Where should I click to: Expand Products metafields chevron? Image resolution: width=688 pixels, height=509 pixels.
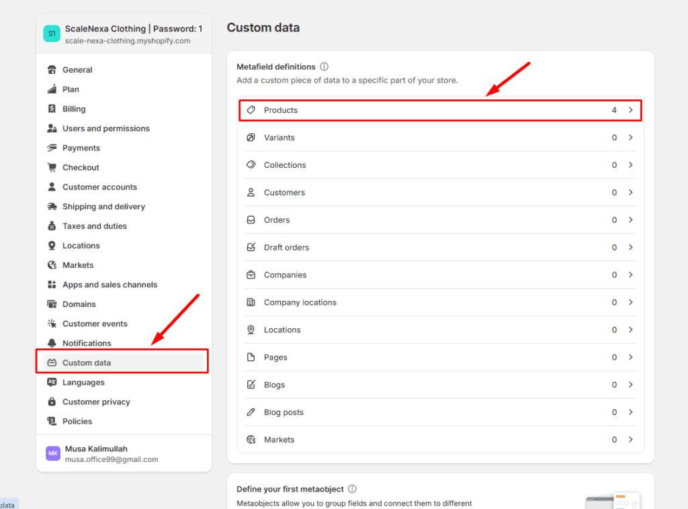630,110
